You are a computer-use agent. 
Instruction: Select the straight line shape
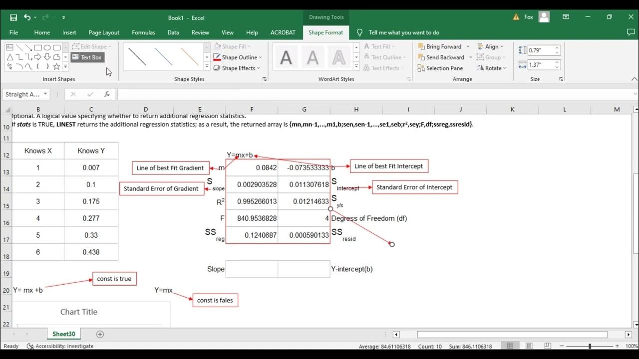click(19, 48)
